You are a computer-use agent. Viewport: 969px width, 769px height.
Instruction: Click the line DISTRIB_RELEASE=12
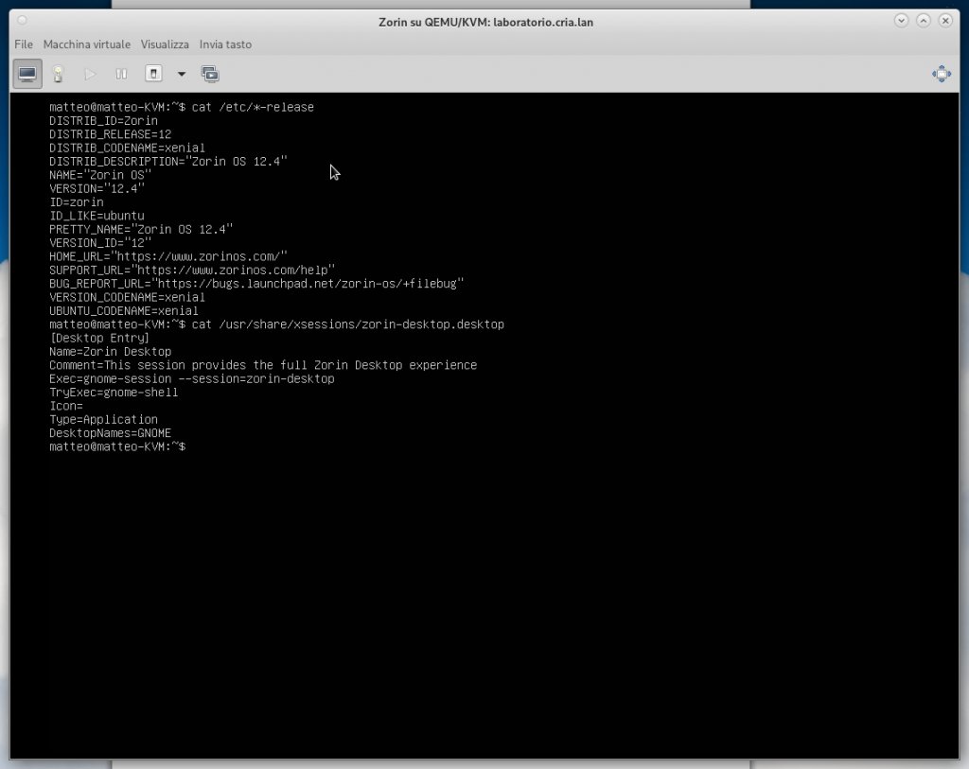coord(110,134)
